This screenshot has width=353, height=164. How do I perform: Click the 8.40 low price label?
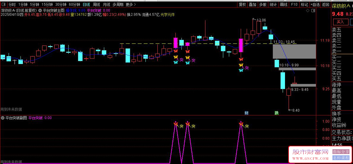[296, 110]
